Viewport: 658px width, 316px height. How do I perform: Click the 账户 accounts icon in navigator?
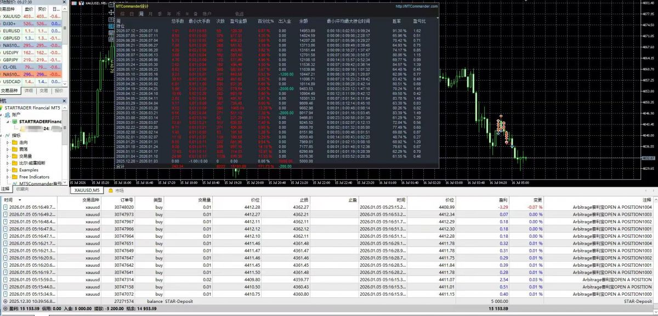[8, 115]
